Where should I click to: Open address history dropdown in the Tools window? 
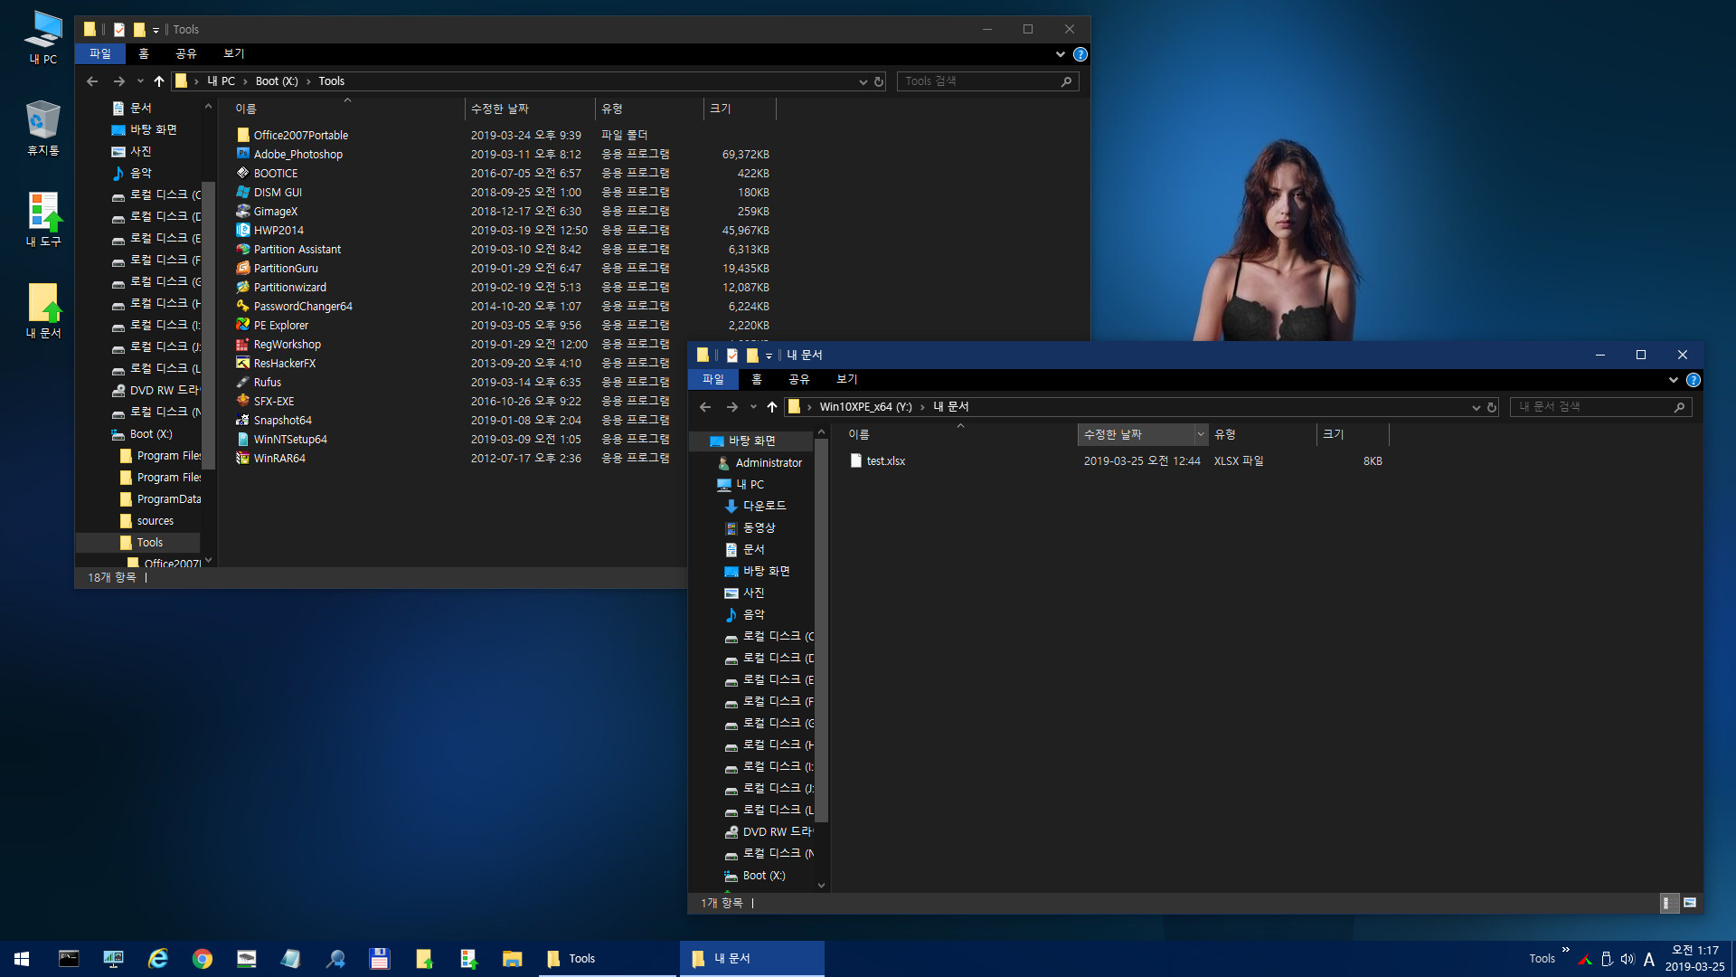point(863,81)
